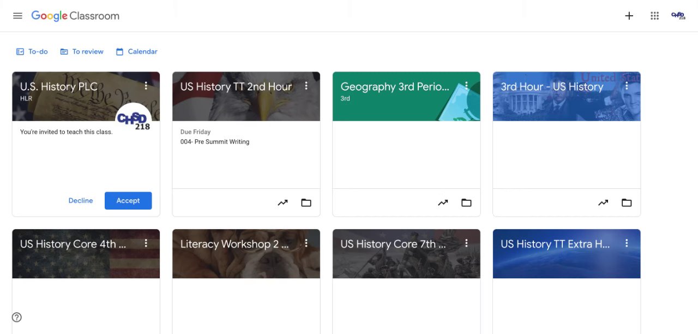Image resolution: width=698 pixels, height=334 pixels.
Task: Open the main hamburger menu
Action: (x=17, y=16)
